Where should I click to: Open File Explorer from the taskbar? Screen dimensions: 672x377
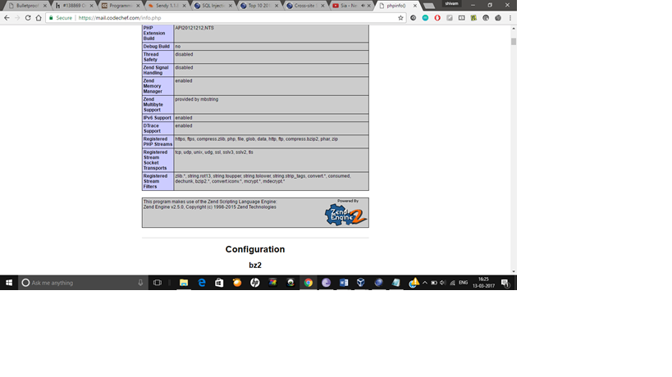(x=184, y=283)
